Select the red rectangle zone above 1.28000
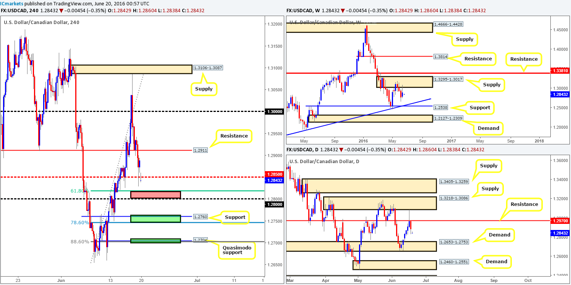The height and width of the screenshot is (285, 571). tap(155, 195)
